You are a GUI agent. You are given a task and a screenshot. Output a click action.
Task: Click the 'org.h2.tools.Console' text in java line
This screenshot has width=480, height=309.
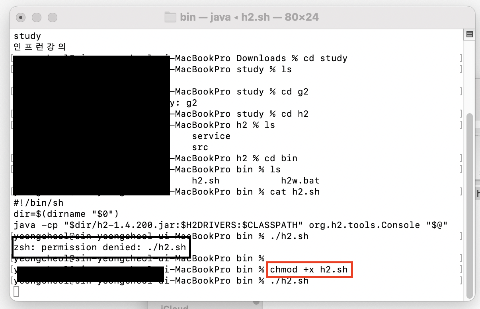pyautogui.click(x=364, y=225)
